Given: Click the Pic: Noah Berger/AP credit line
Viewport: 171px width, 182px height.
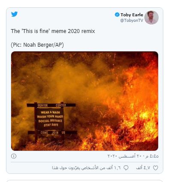Looking at the screenshot, I should 37,45.
